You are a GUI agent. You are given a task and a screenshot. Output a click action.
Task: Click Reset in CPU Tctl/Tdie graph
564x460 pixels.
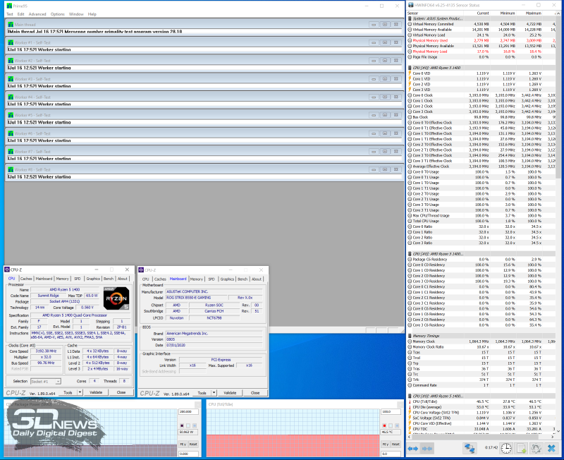point(396,444)
